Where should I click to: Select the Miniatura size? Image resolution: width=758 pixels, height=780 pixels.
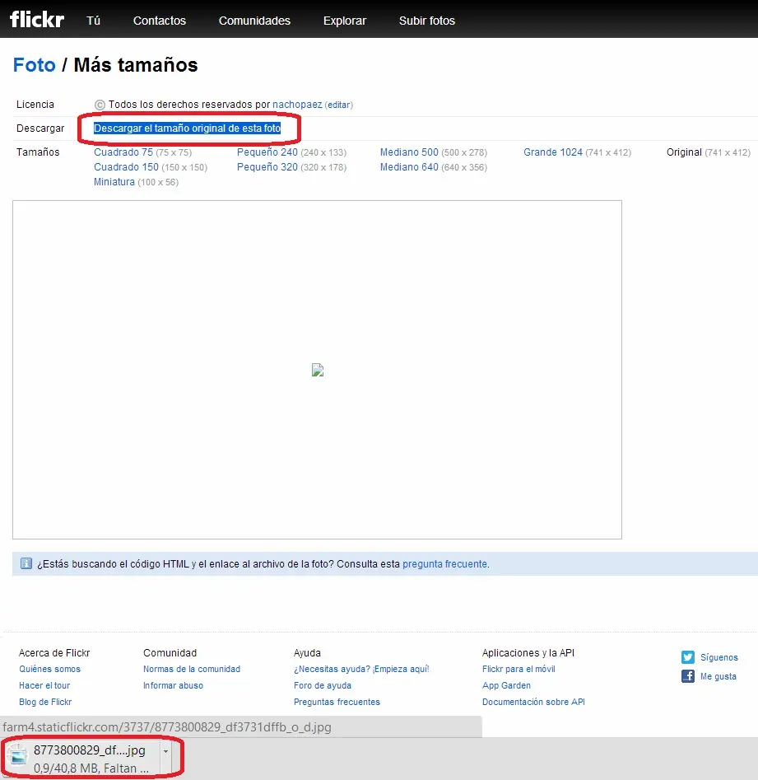(x=114, y=182)
